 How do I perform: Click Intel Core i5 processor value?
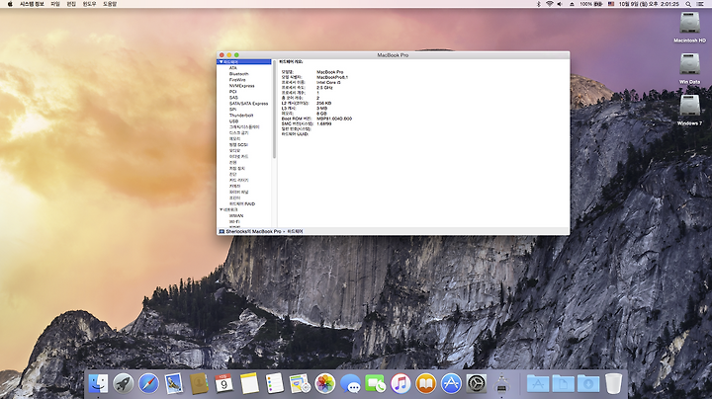tap(328, 83)
